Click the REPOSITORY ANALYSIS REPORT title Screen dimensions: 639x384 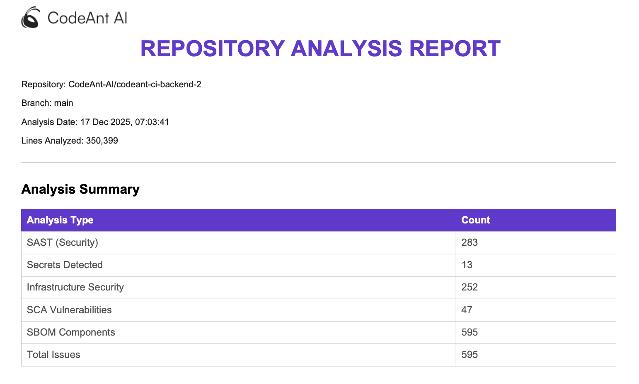[320, 48]
